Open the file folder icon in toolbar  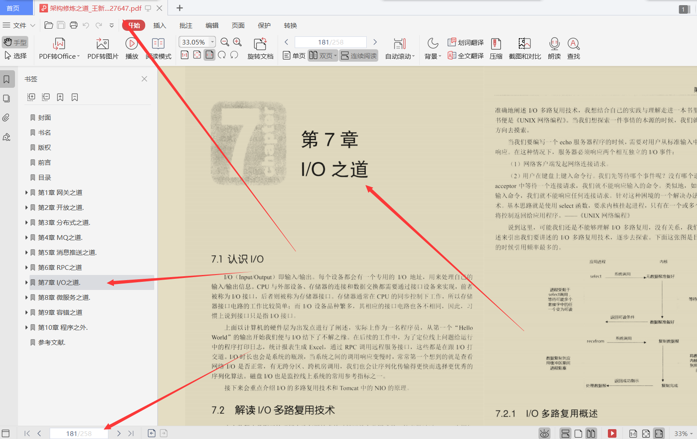pos(49,25)
